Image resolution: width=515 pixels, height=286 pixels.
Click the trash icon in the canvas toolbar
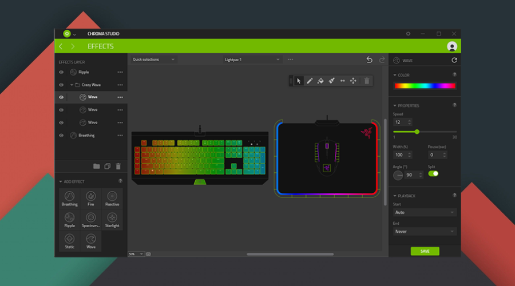[367, 81]
